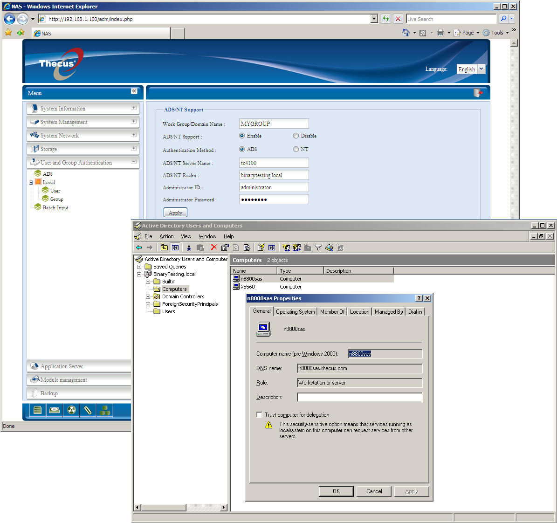Screen dimensions: 557x523
Task: Open properties of the selected object
Action: (225, 248)
